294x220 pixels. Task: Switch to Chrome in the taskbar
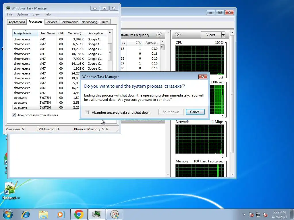79,214
